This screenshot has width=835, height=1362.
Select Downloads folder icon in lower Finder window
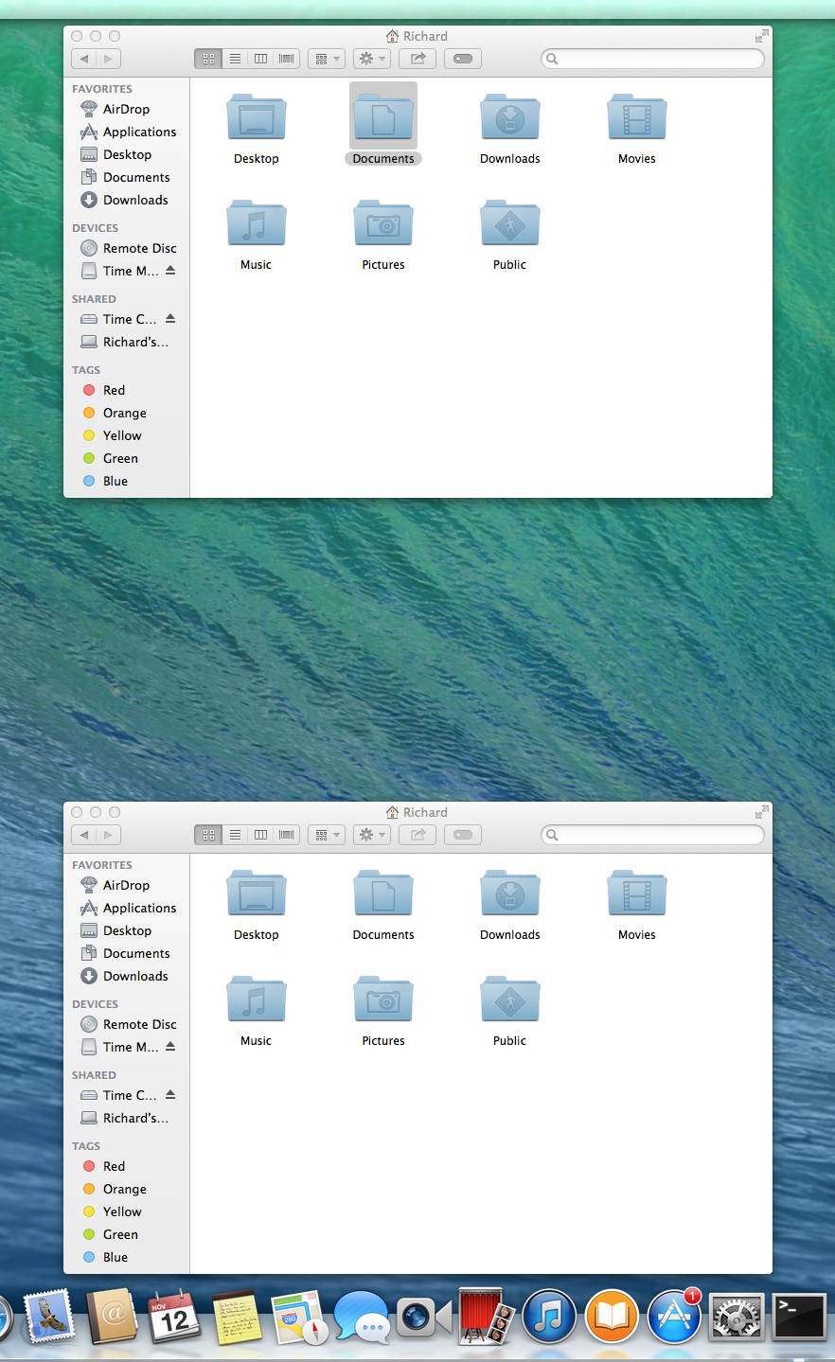510,893
